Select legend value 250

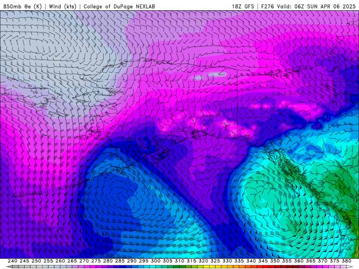[36, 261]
